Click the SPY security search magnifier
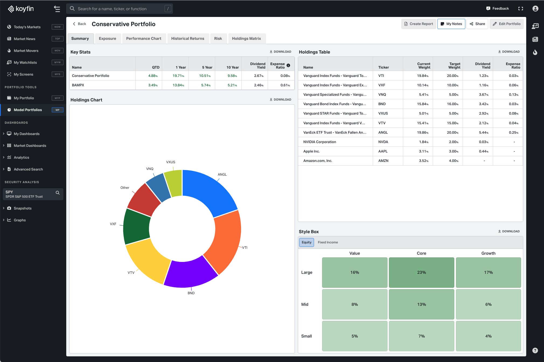The image size is (544, 362). click(x=57, y=193)
